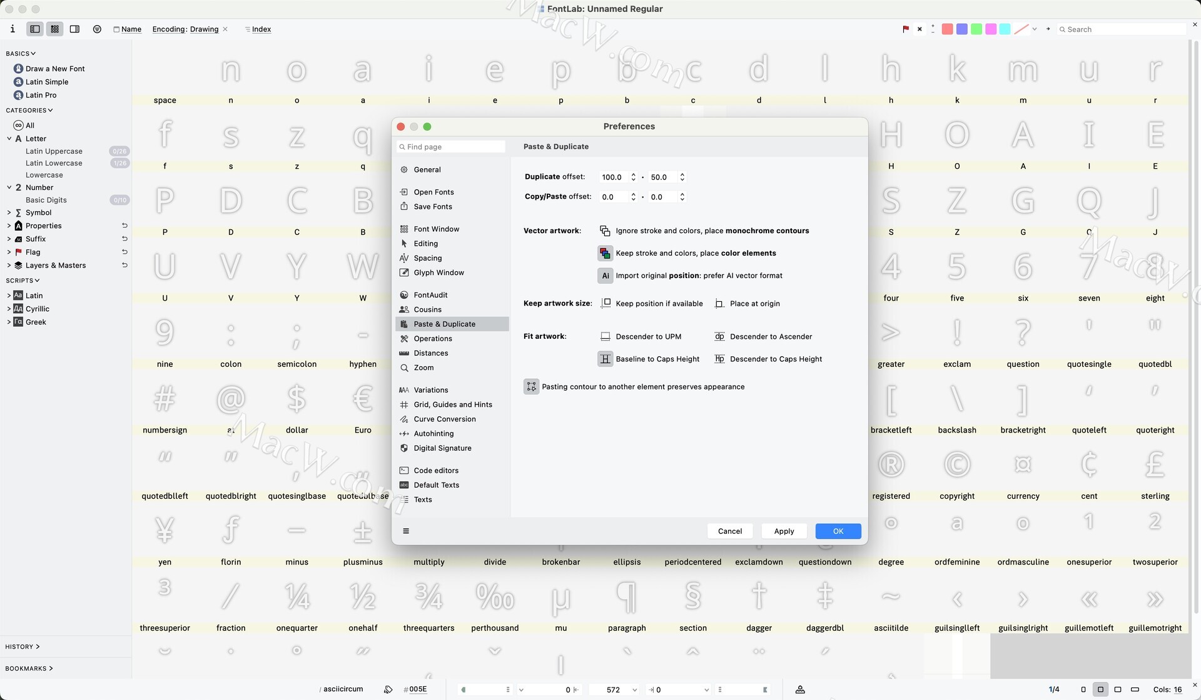Viewport: 1201px width, 700px height.
Task: Click Find page field in Preferences
Action: click(451, 146)
